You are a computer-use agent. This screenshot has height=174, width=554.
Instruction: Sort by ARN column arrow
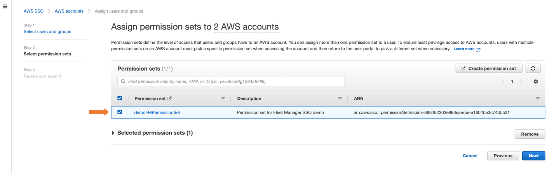pos(538,98)
